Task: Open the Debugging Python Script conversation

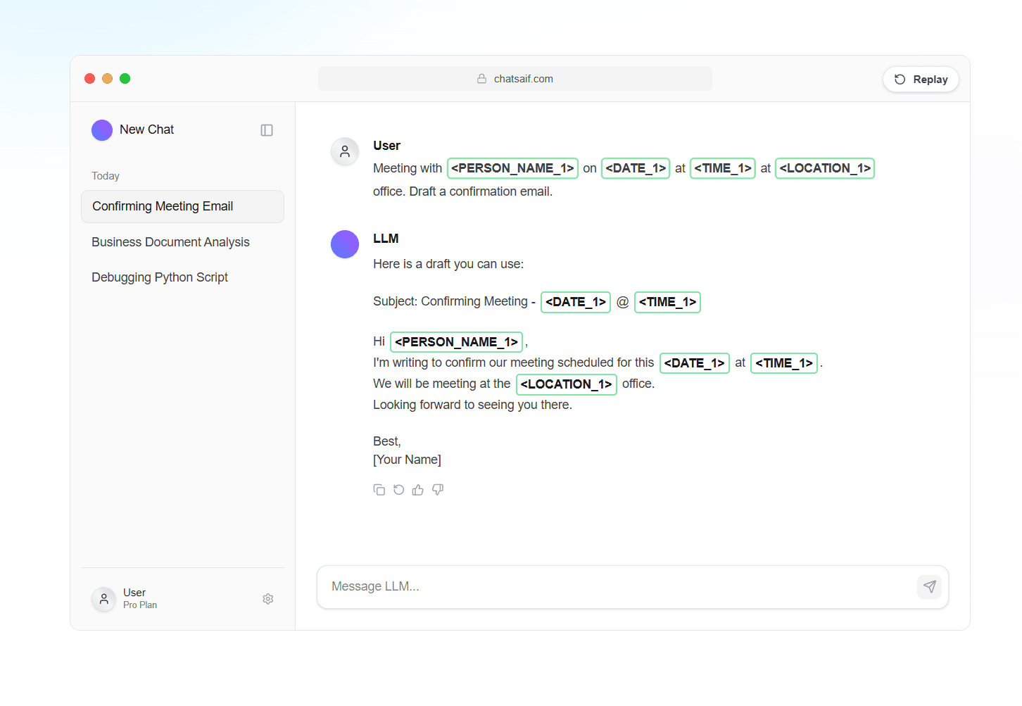Action: [x=160, y=277]
